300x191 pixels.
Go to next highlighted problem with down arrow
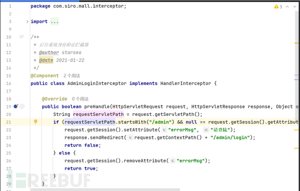pos(294,7)
